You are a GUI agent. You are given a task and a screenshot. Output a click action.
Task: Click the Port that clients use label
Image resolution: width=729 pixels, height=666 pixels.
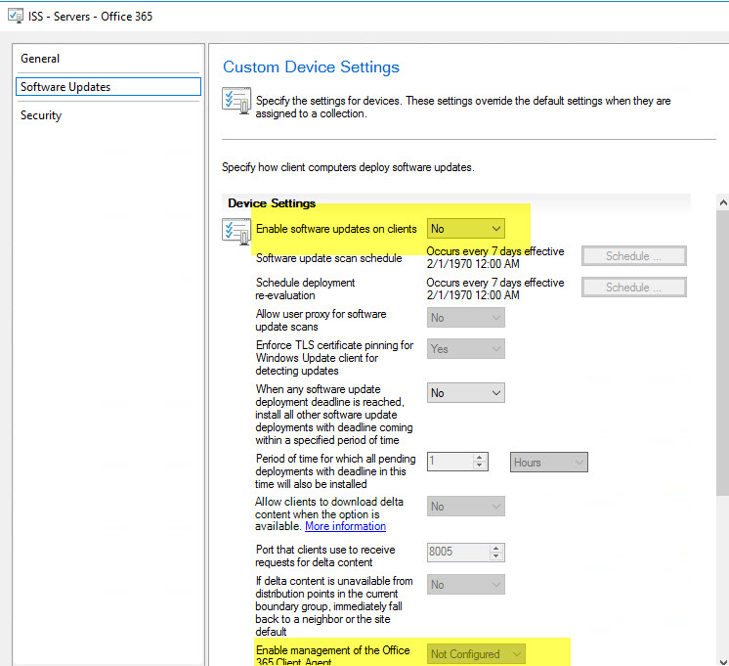coord(325,556)
